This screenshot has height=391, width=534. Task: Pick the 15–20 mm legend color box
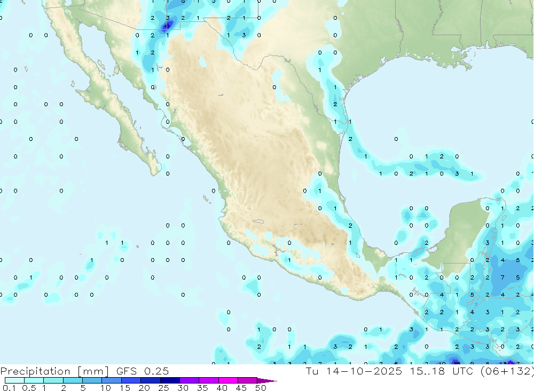(x=131, y=380)
